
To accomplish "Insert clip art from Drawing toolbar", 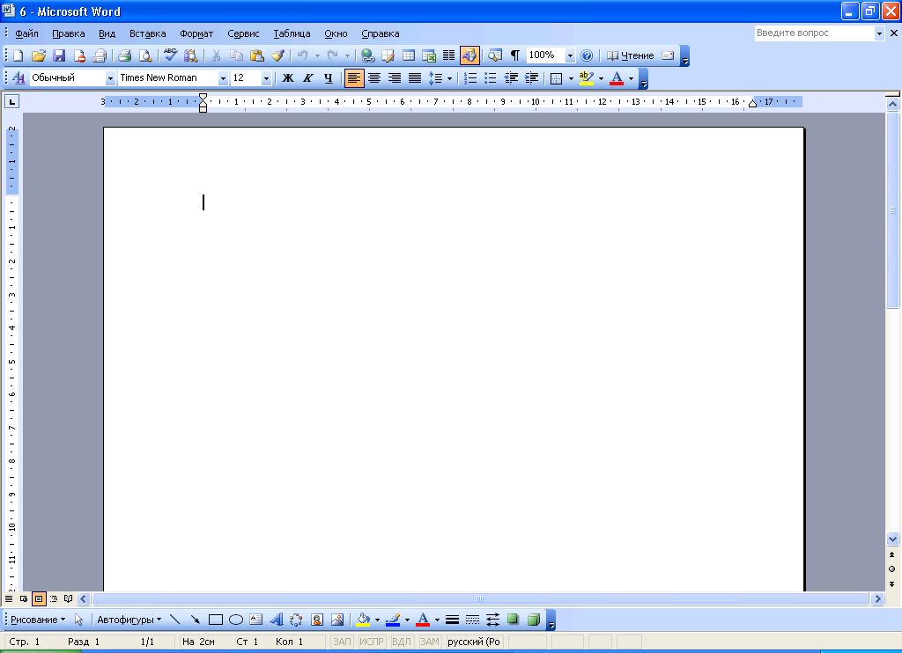I will click(x=317, y=620).
